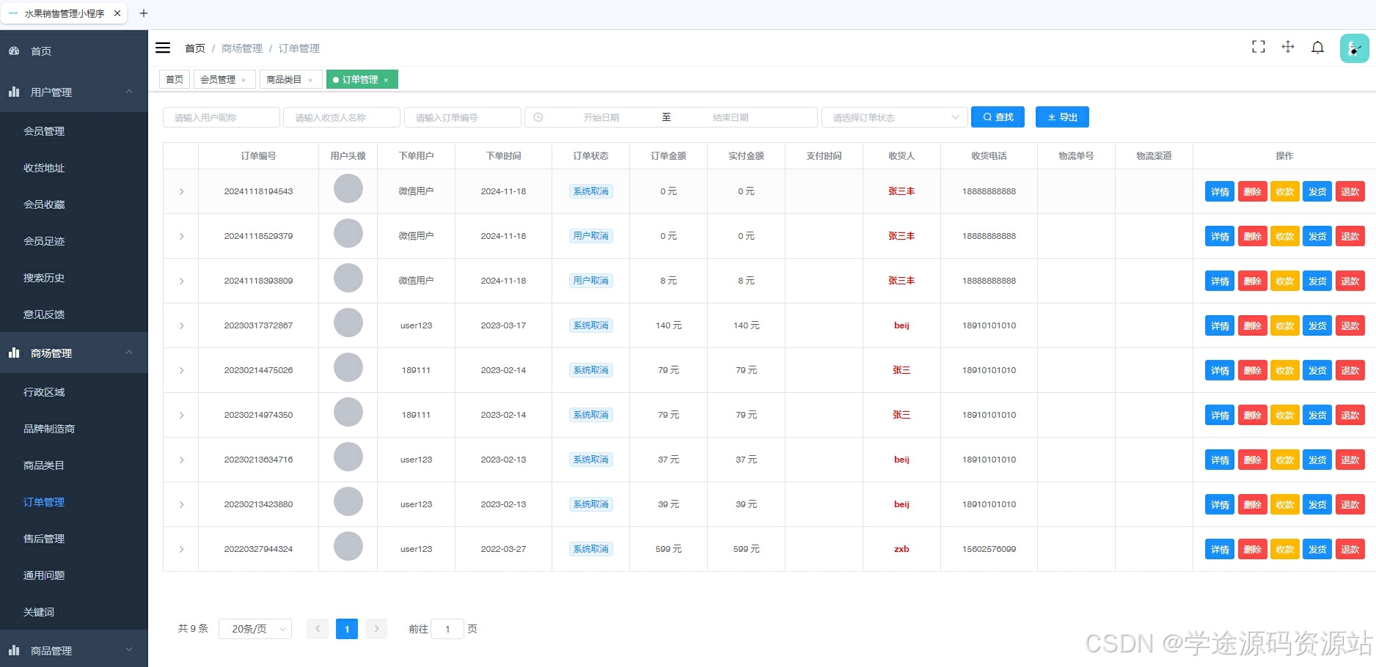The width and height of the screenshot is (1376, 667).
Task: Click the 开始日期 start date field
Action: (x=601, y=117)
